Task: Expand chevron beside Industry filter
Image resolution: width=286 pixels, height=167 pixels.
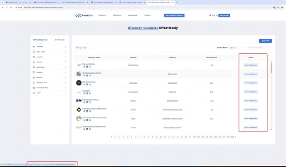Action: [66, 62]
